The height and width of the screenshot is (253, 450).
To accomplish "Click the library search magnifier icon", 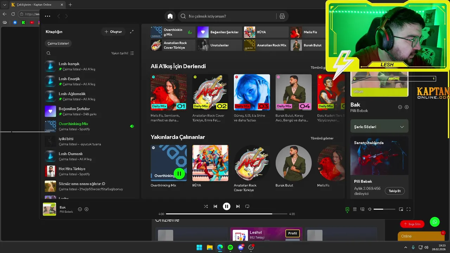I will (49, 53).
